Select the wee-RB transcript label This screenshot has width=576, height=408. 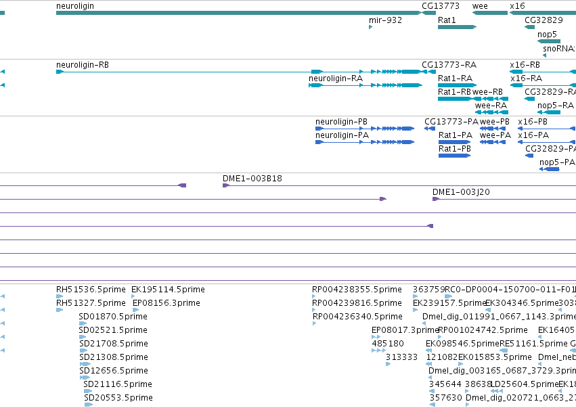[x=487, y=92]
